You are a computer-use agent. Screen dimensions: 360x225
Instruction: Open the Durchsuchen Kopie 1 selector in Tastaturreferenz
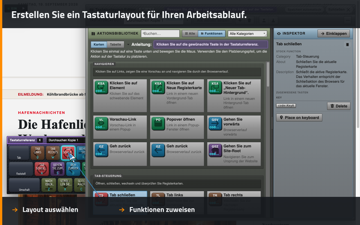66,140
